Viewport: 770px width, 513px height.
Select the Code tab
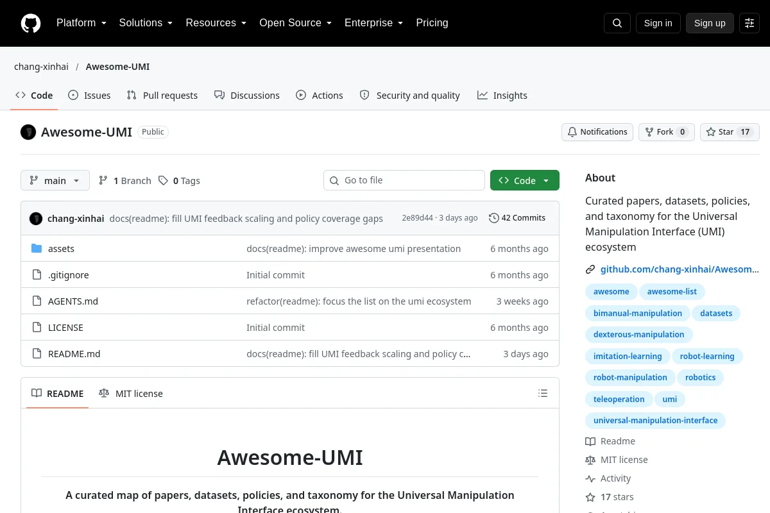35,96
